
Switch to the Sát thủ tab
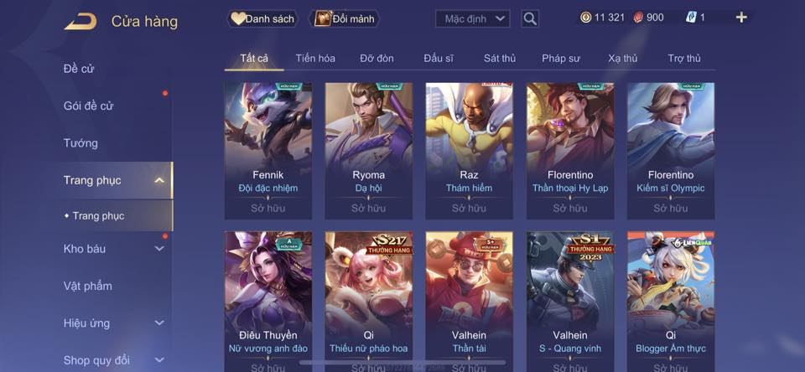(x=500, y=59)
